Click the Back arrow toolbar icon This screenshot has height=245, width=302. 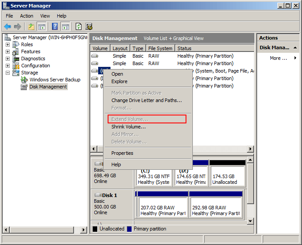coord(7,26)
